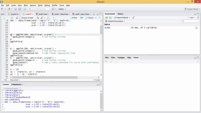Open the Source button dropdown arrow
Image resolution: width=201 pixels, height=113 pixels.
click(x=95, y=18)
